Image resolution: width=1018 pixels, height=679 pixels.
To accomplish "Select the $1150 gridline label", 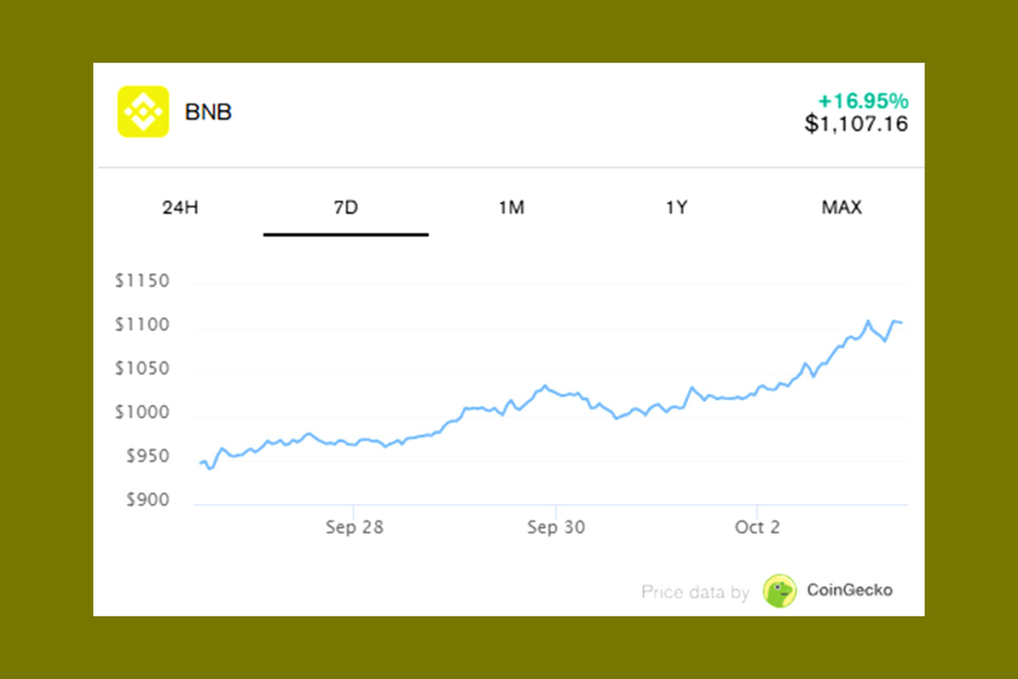I will [x=141, y=281].
